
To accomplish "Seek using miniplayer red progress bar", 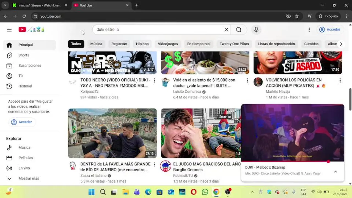I will tap(293, 161).
